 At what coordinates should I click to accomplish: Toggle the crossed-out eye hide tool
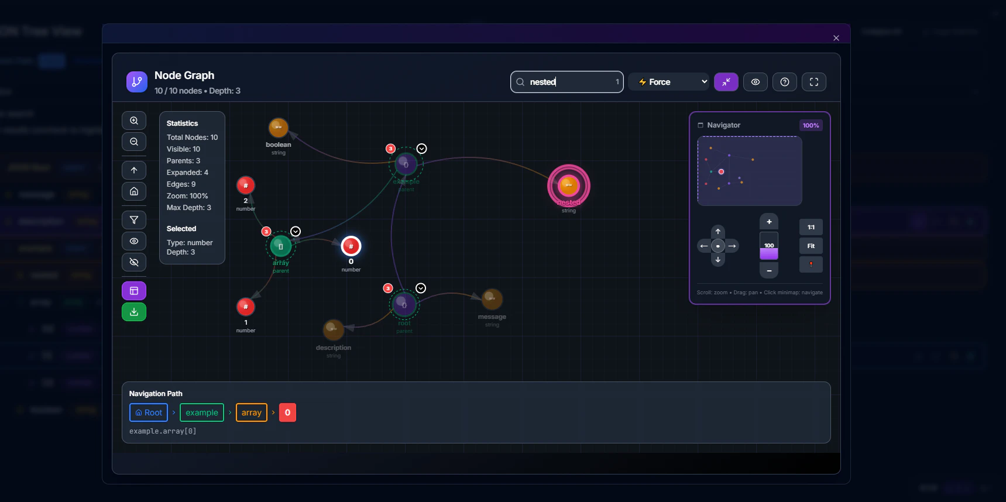pos(134,262)
